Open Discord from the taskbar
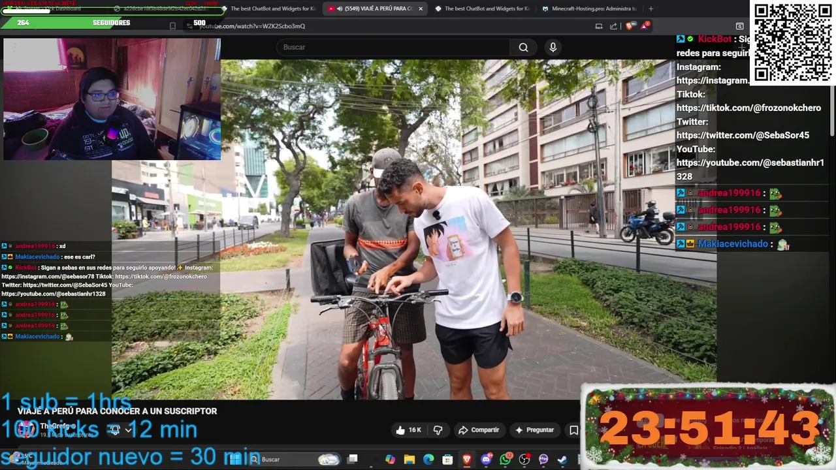The width and height of the screenshot is (836, 470). click(486, 460)
